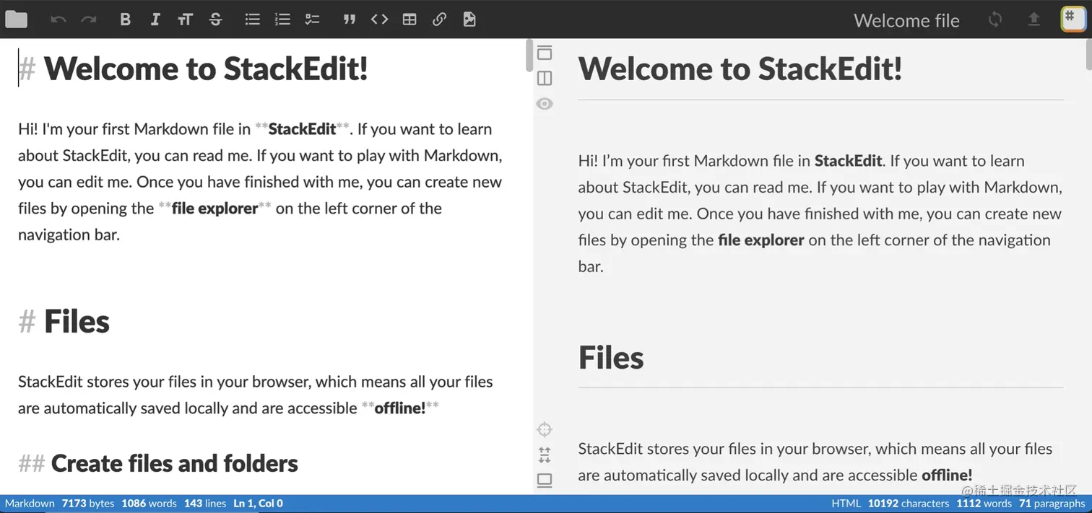Insert a checklist from the toolbar
The width and height of the screenshot is (1092, 513).
coord(312,19)
